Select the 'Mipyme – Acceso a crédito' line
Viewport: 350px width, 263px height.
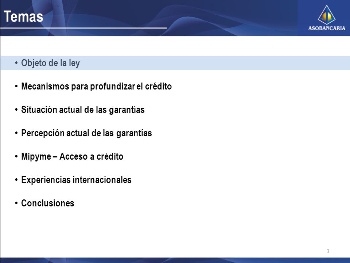coord(72,157)
